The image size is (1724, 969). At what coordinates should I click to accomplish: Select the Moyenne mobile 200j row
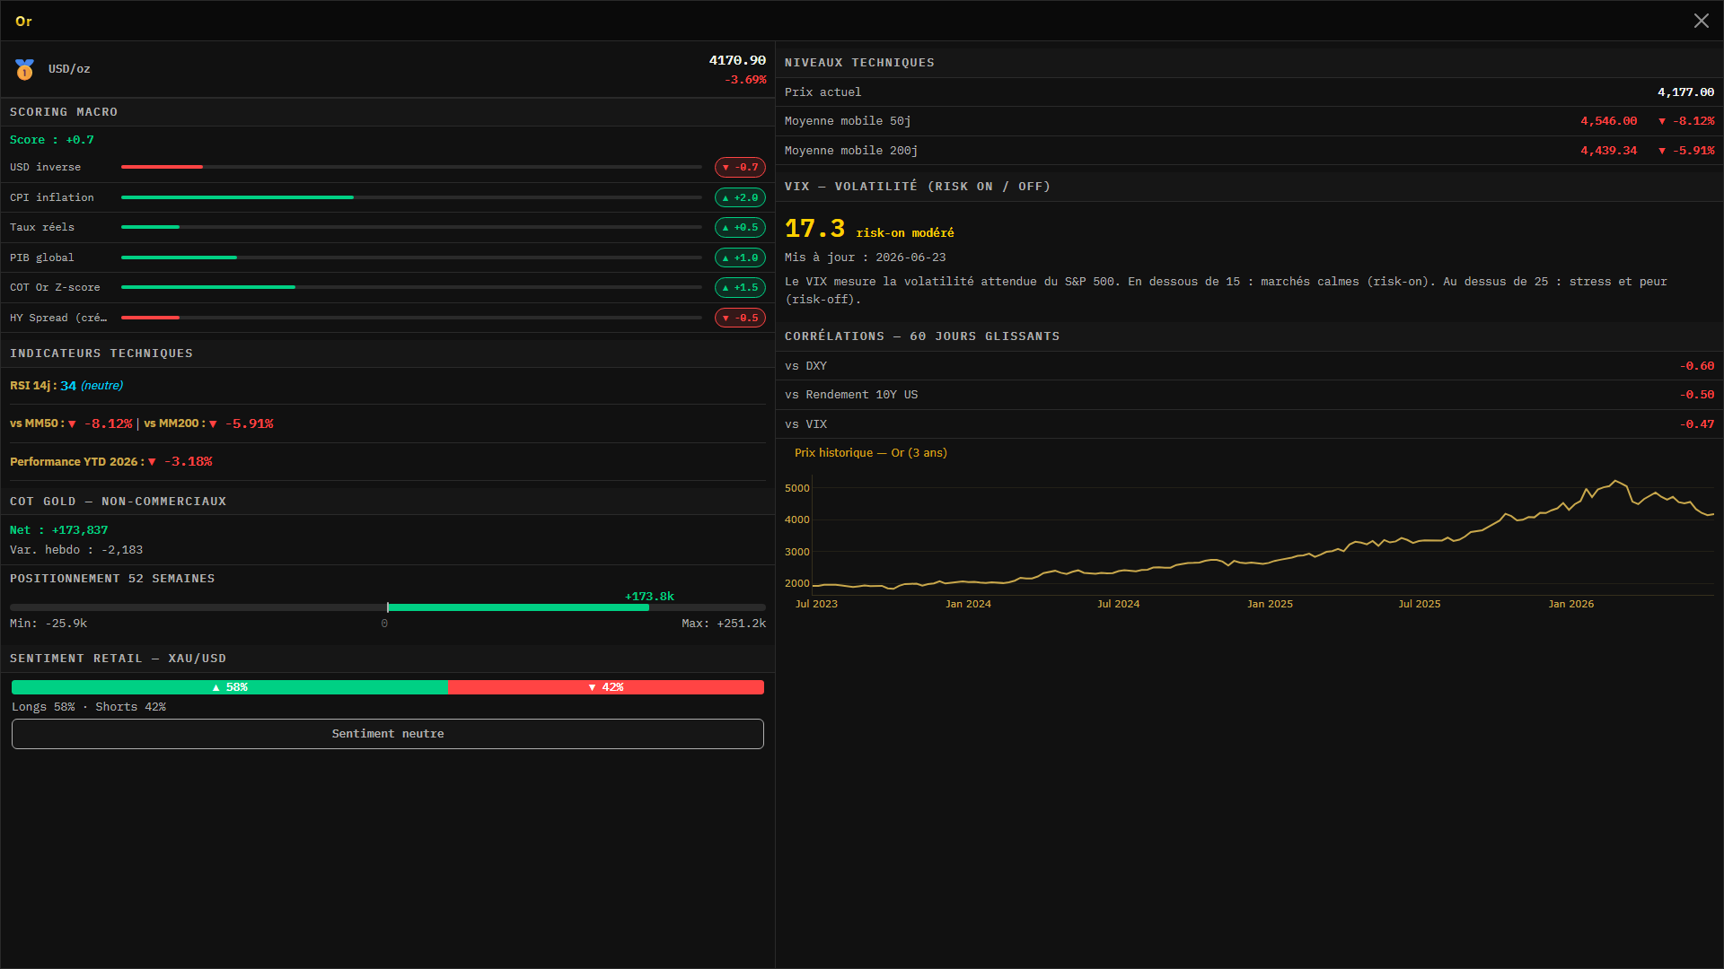1249,151
